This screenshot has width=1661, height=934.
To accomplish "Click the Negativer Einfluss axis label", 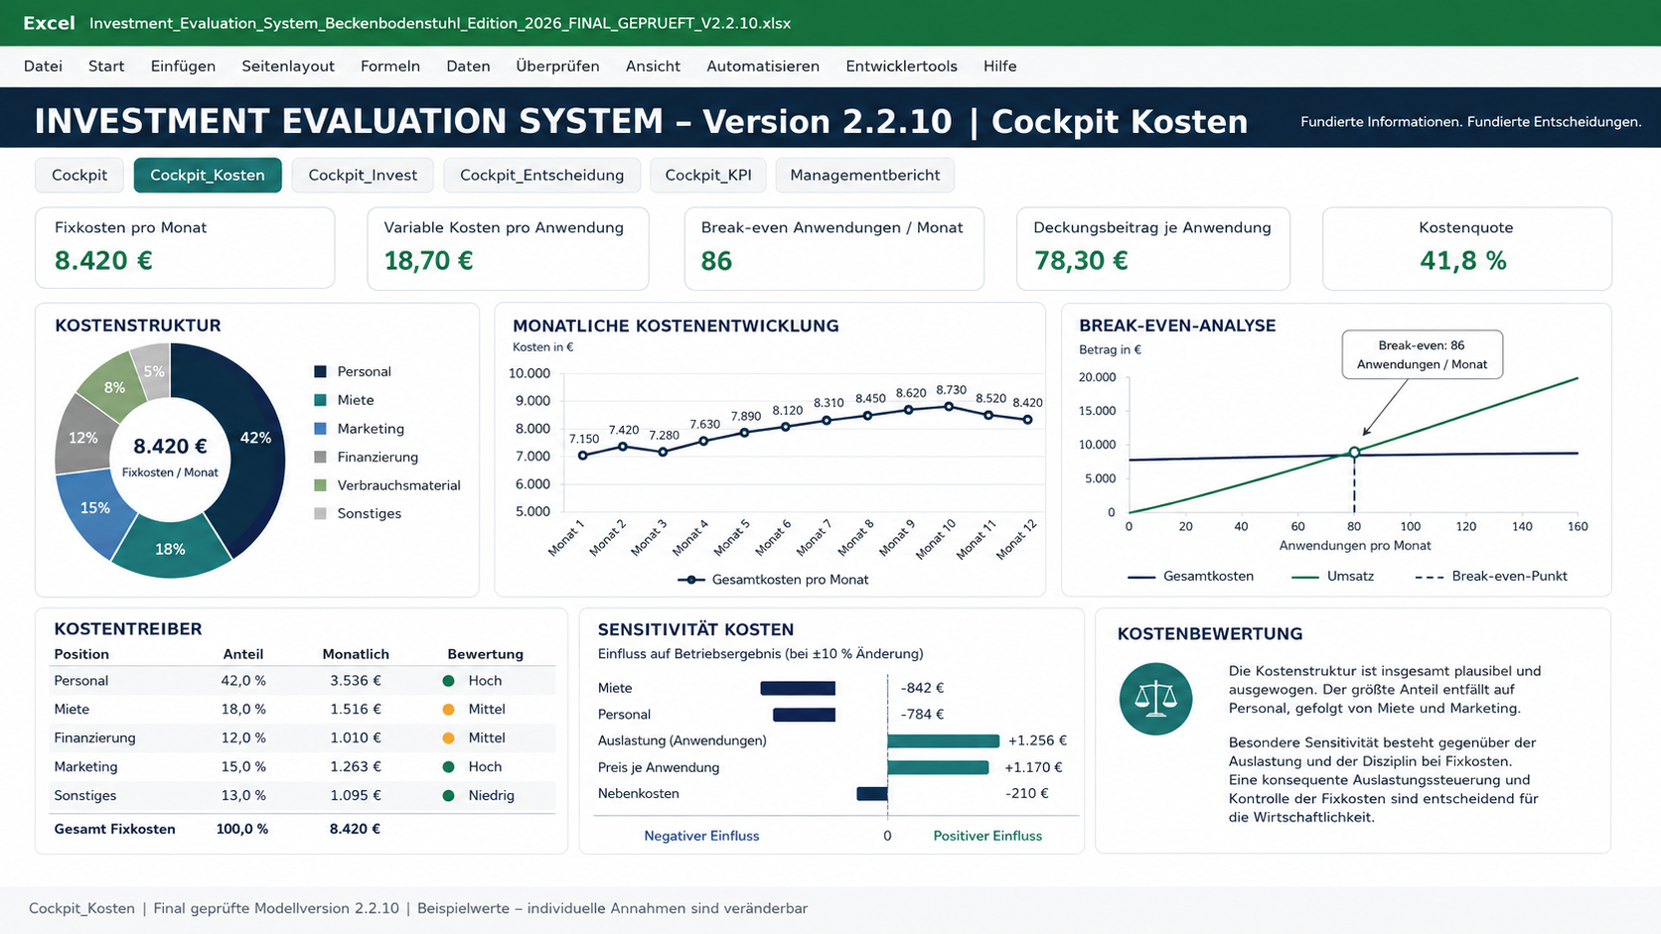I will [x=701, y=837].
